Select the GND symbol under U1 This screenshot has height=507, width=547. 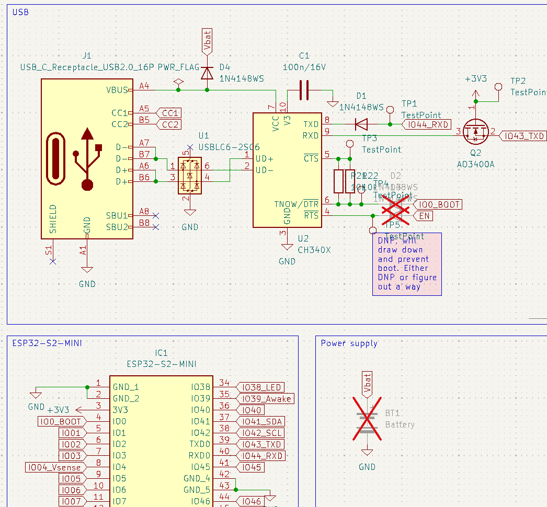[189, 212]
